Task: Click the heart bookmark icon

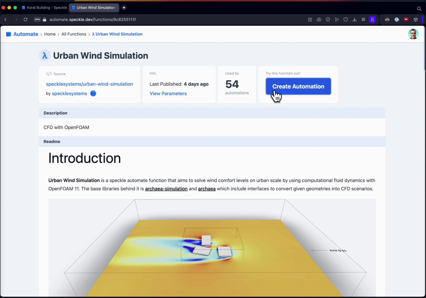Action: 346,19
